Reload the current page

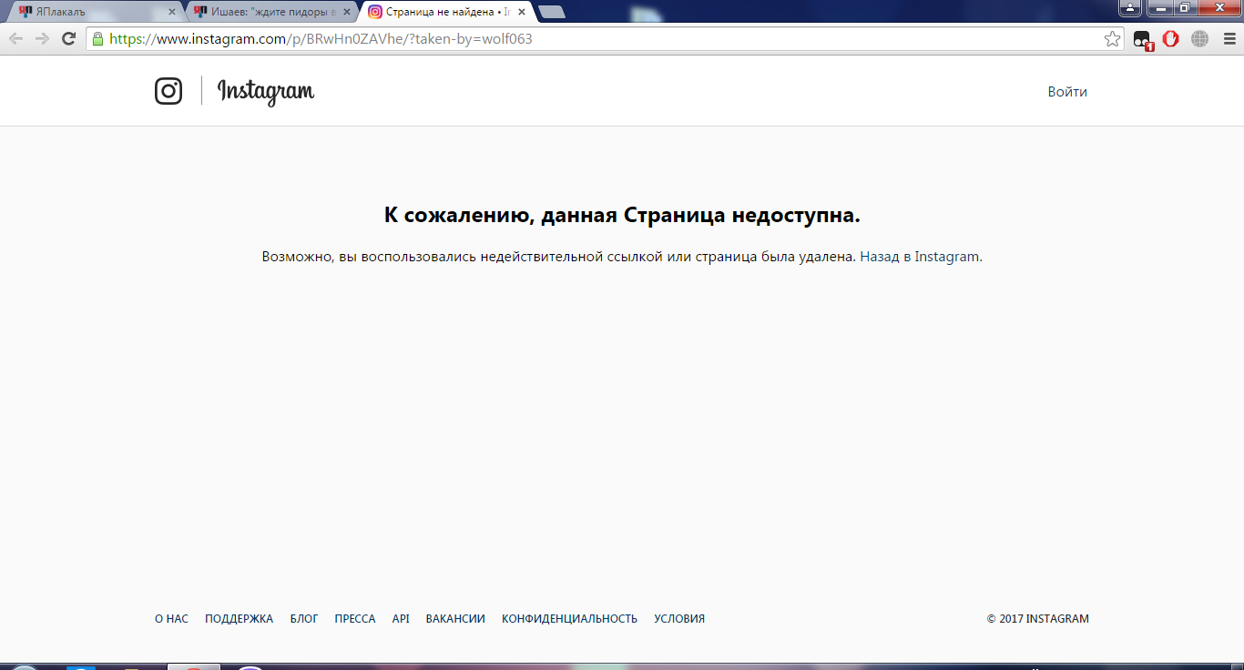click(68, 39)
